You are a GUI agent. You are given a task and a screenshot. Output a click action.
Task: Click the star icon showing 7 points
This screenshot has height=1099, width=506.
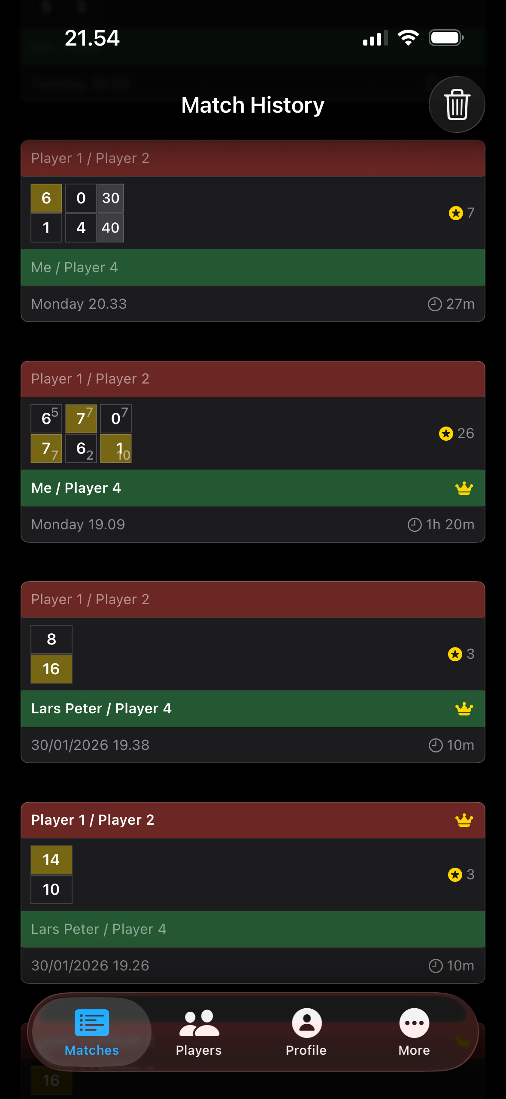(456, 213)
